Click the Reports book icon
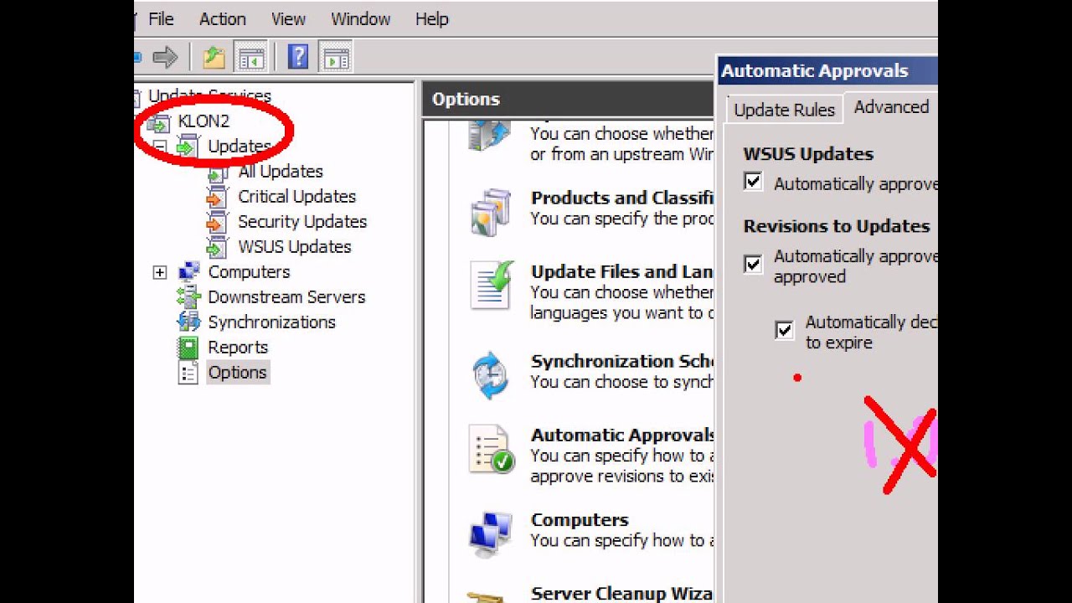The image size is (1072, 603). [188, 348]
